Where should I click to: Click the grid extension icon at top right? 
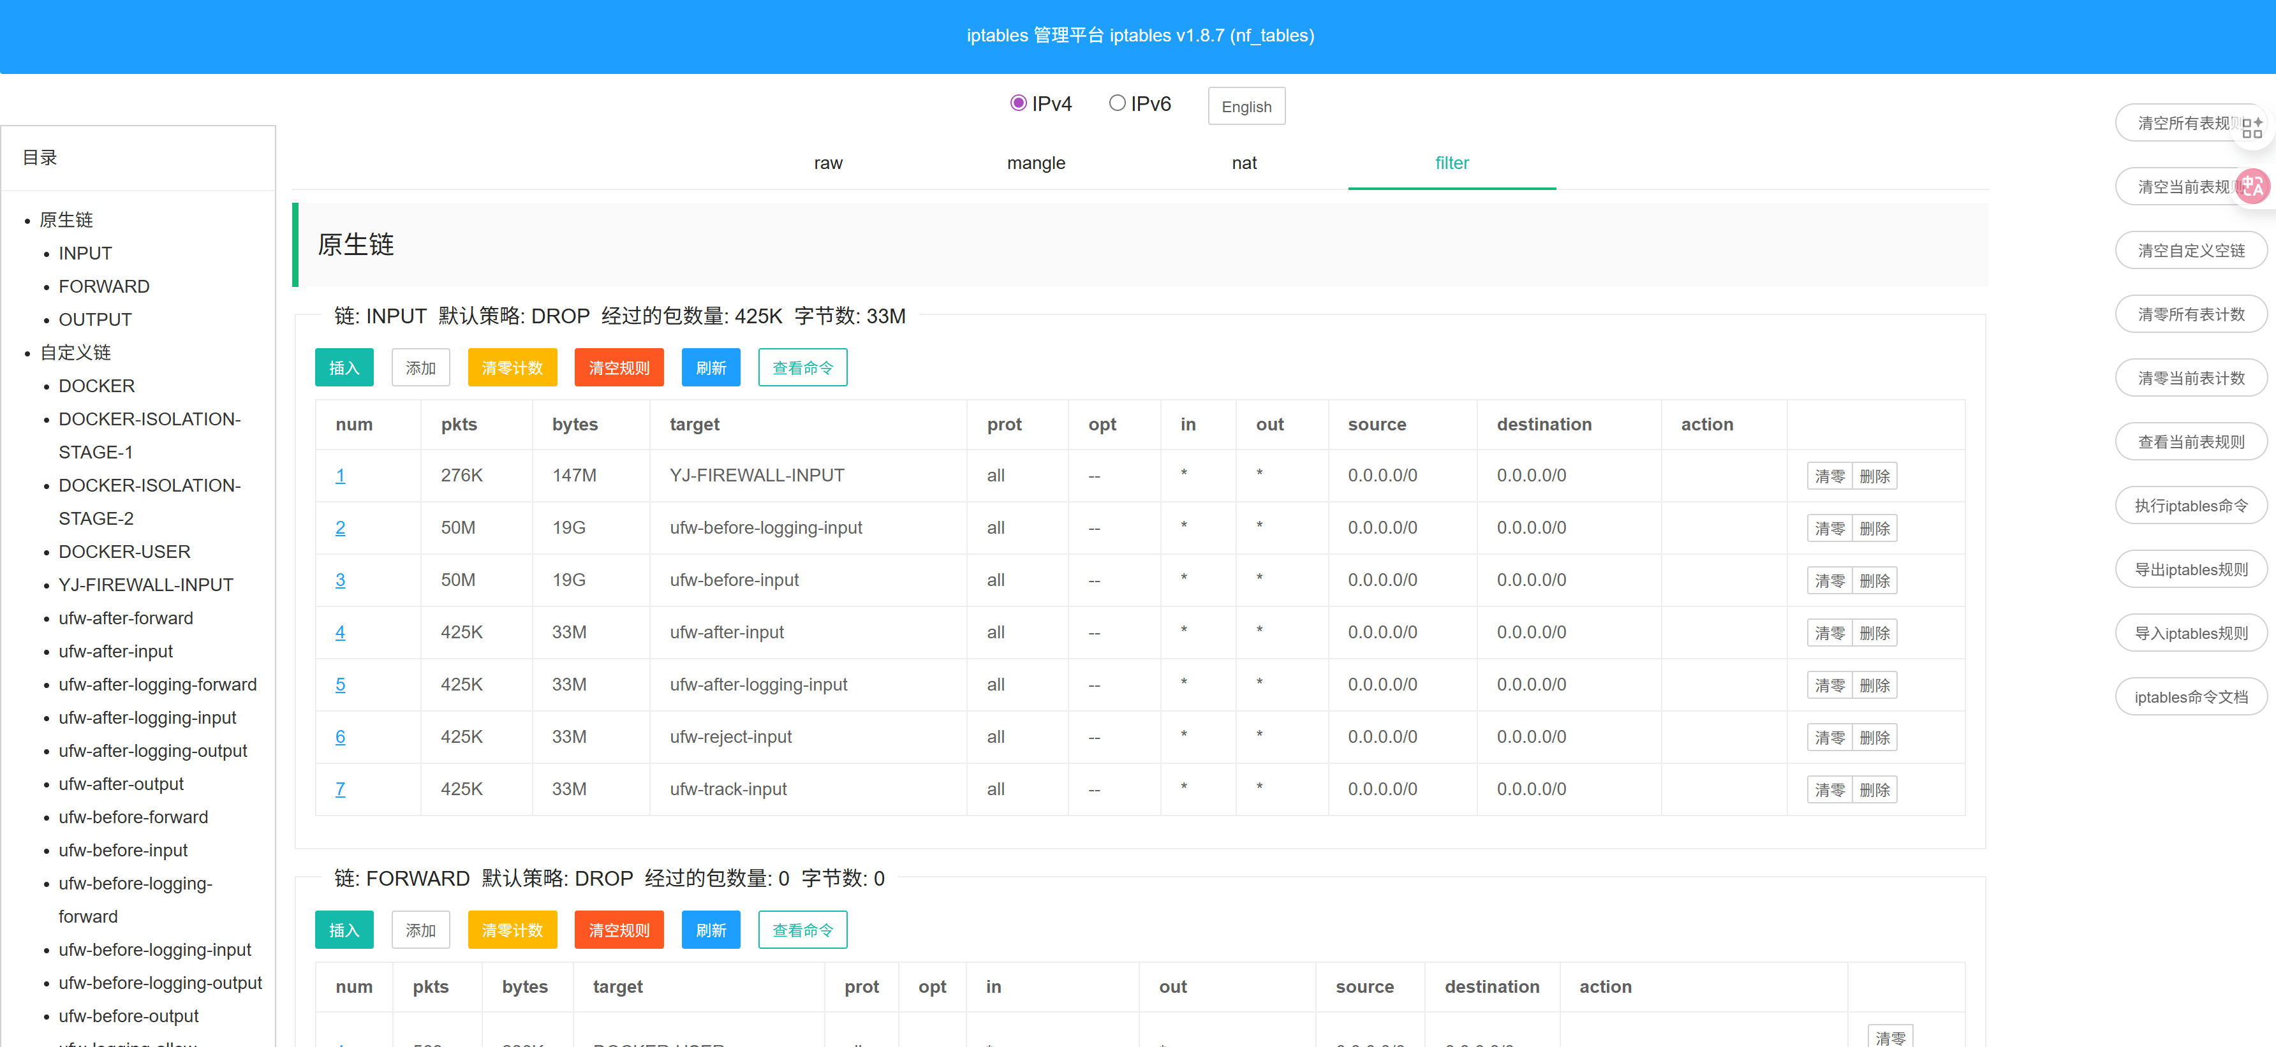click(x=2251, y=128)
